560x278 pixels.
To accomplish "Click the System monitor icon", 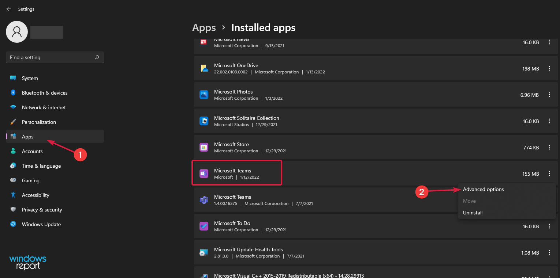I will [13, 78].
